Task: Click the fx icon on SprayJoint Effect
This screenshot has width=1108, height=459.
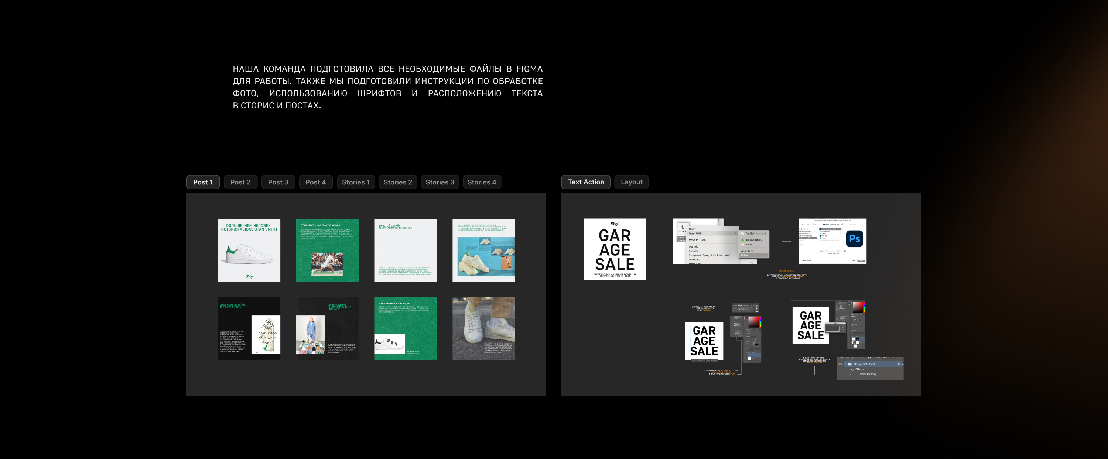Action: [899, 364]
